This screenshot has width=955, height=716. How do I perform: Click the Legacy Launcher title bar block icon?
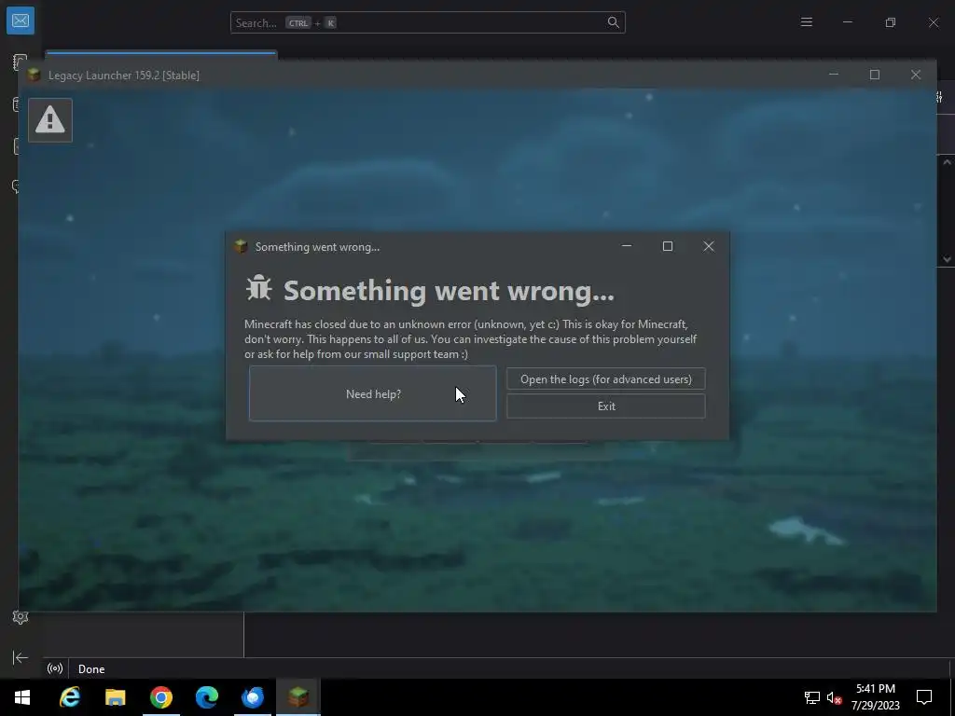[34, 75]
